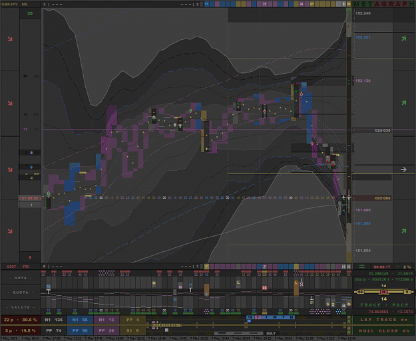Click the green diamond marker mid-chart above purple blocks
Viewport: 416px width, 341px height.
190,111
